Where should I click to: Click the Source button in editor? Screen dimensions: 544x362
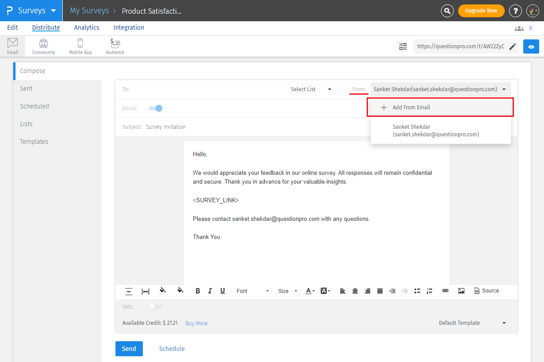[x=487, y=291]
